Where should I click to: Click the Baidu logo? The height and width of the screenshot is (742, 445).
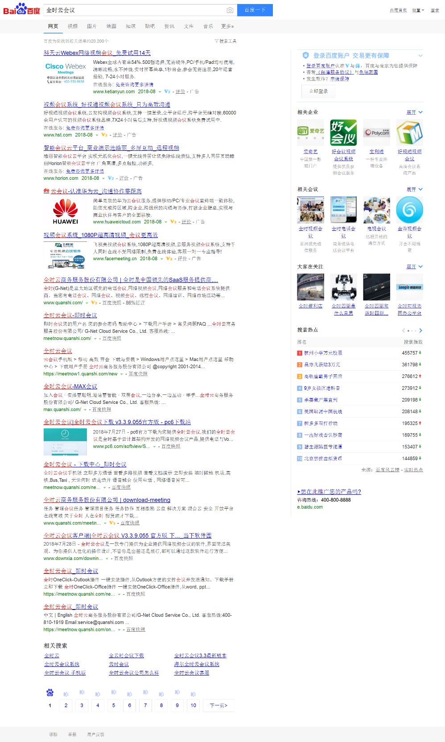(x=21, y=9)
